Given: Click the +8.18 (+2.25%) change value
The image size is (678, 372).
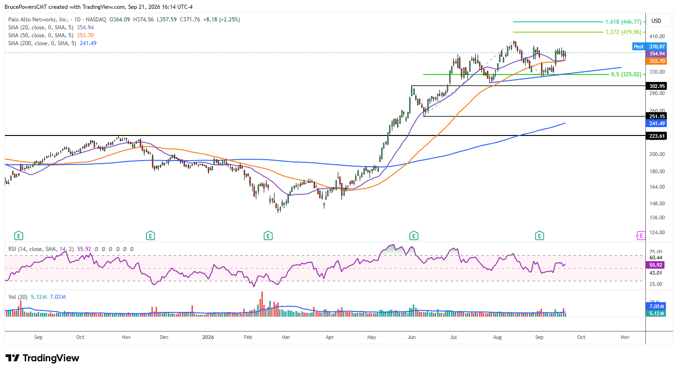Looking at the screenshot, I should pos(221,20).
